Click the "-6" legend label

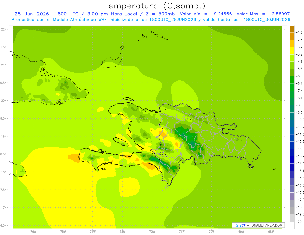click(x=298, y=76)
